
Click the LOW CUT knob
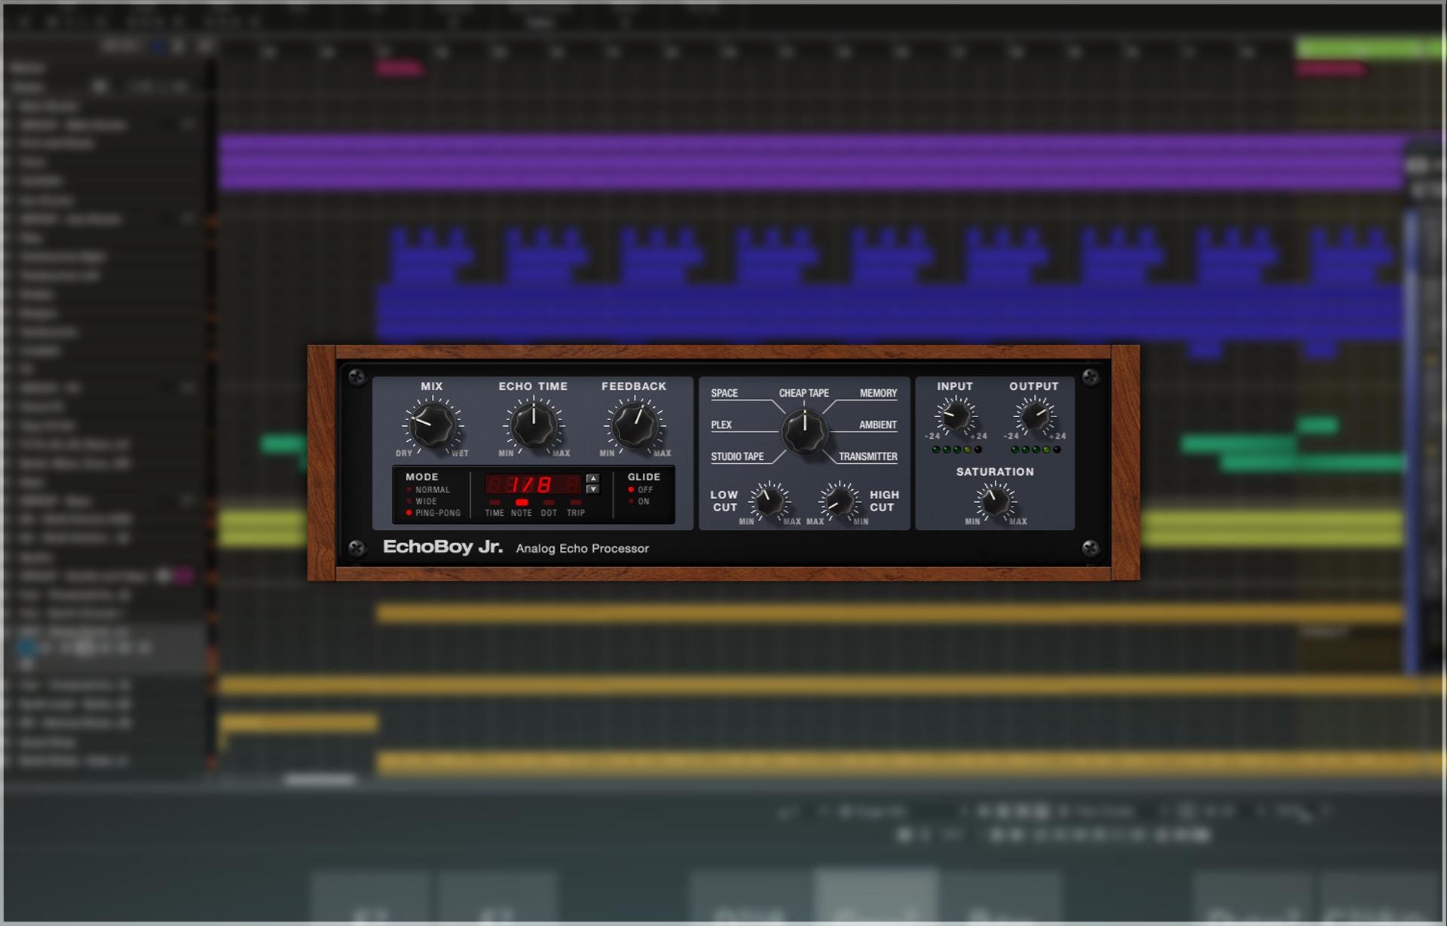coord(769,501)
